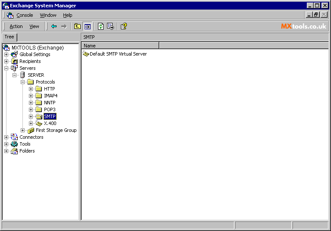
Task: Expand the Connectors node
Action: click(x=6, y=137)
